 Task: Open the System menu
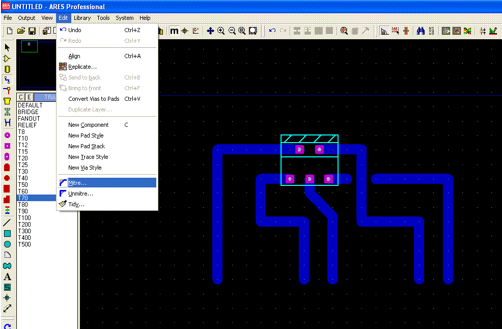[x=124, y=18]
